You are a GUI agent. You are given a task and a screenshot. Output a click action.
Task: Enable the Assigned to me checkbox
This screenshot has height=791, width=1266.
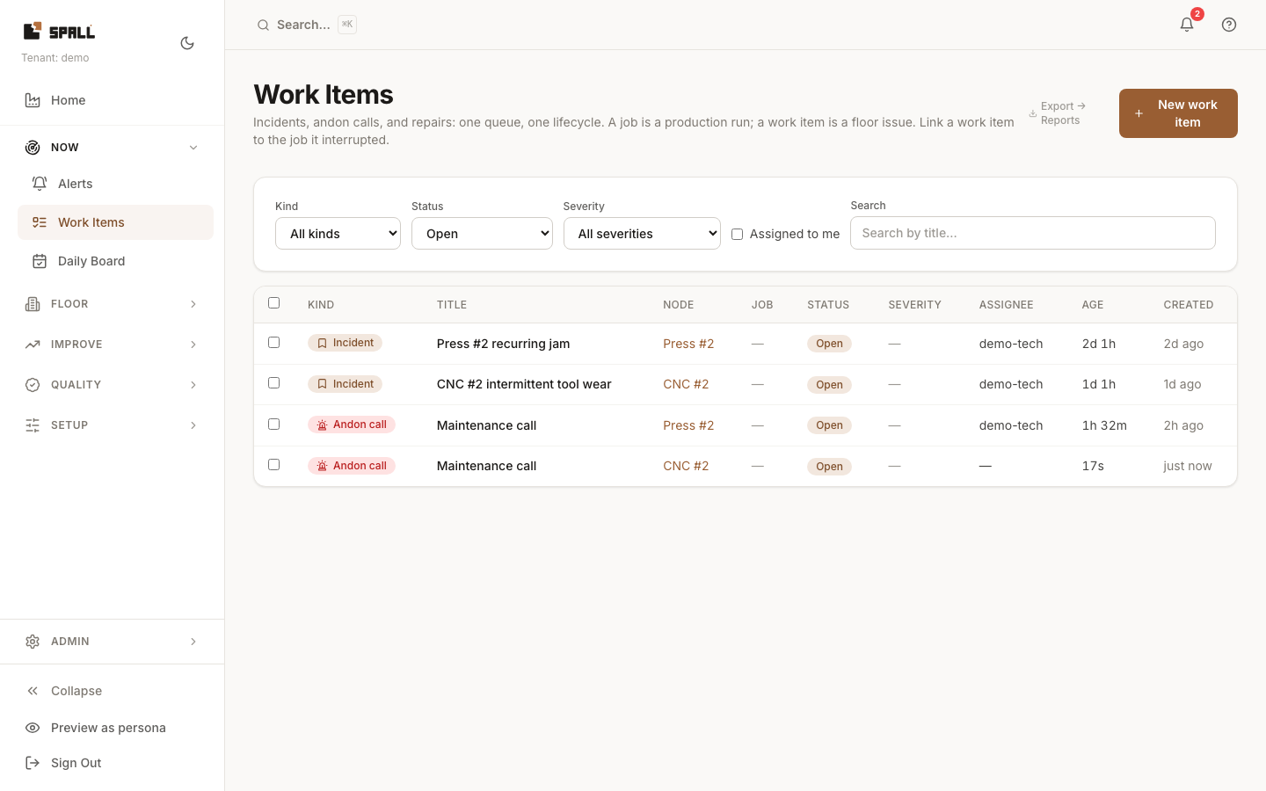click(737, 234)
